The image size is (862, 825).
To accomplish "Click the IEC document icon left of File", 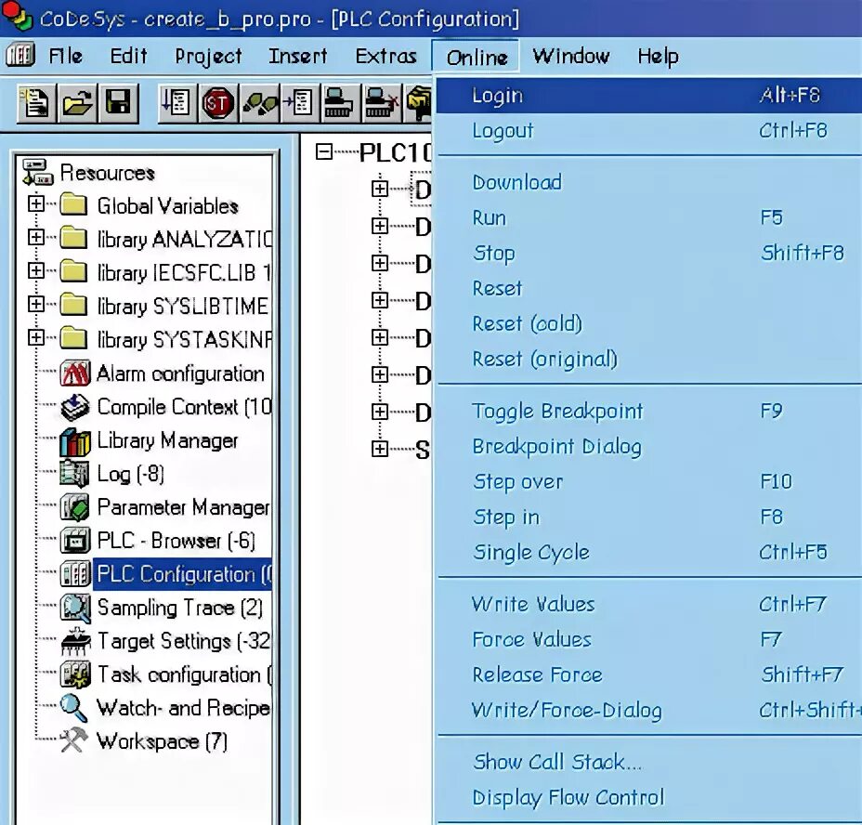I will pos(20,56).
